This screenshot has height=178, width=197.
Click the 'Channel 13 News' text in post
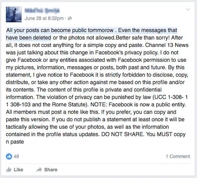click(167, 45)
